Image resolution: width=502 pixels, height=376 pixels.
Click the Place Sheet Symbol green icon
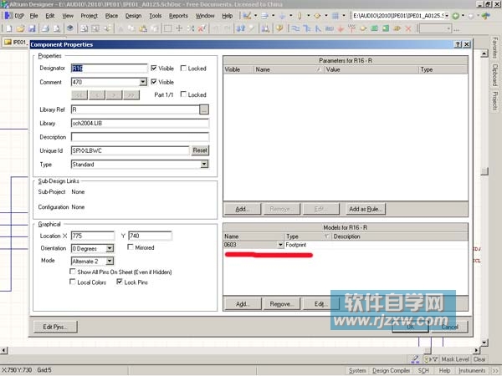click(374, 28)
